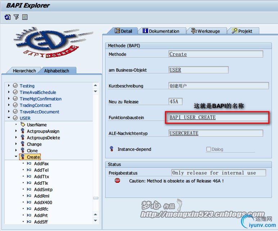Click the Clone method gear icon
Viewport: 278px width, 231px height.
click(x=23, y=150)
